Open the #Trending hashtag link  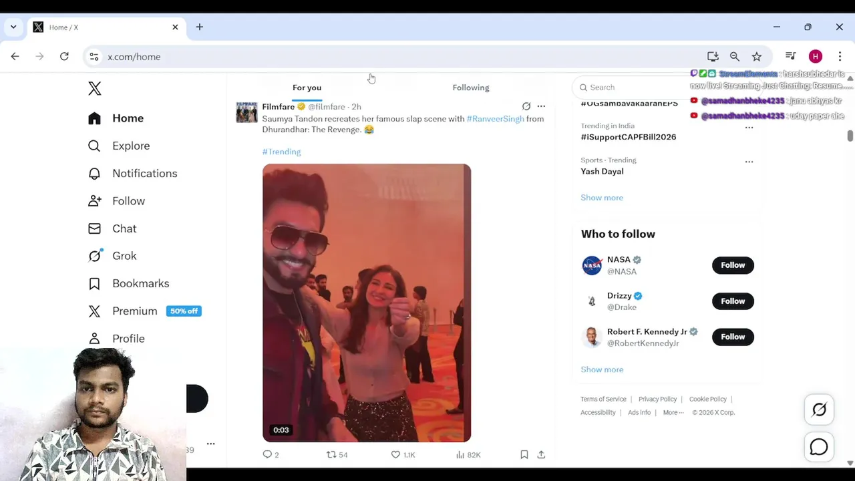point(281,152)
